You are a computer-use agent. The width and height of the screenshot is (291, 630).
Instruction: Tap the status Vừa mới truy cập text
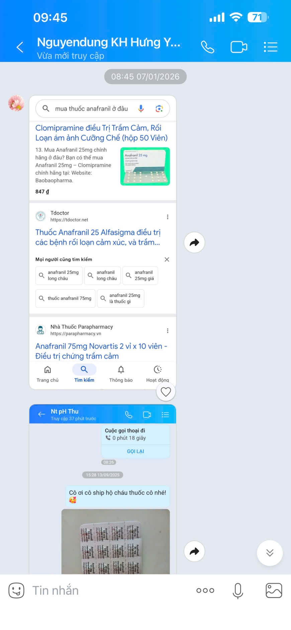click(x=71, y=56)
